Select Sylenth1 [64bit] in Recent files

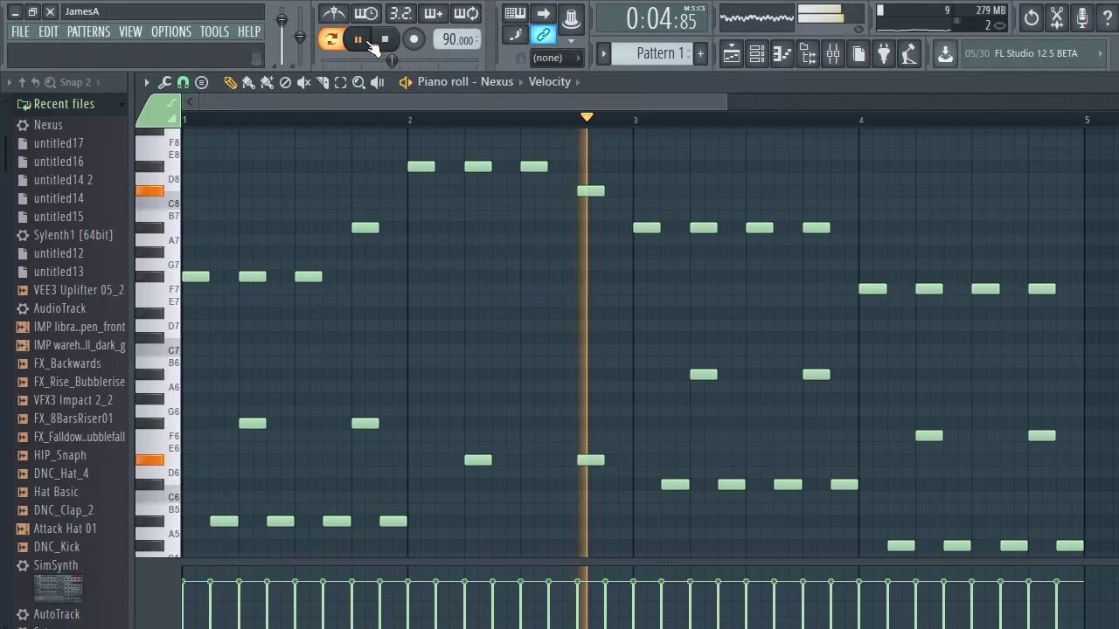pos(73,235)
